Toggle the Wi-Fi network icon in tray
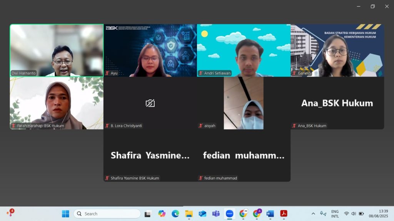Viewport: 394px width, 221px height. pos(347,214)
